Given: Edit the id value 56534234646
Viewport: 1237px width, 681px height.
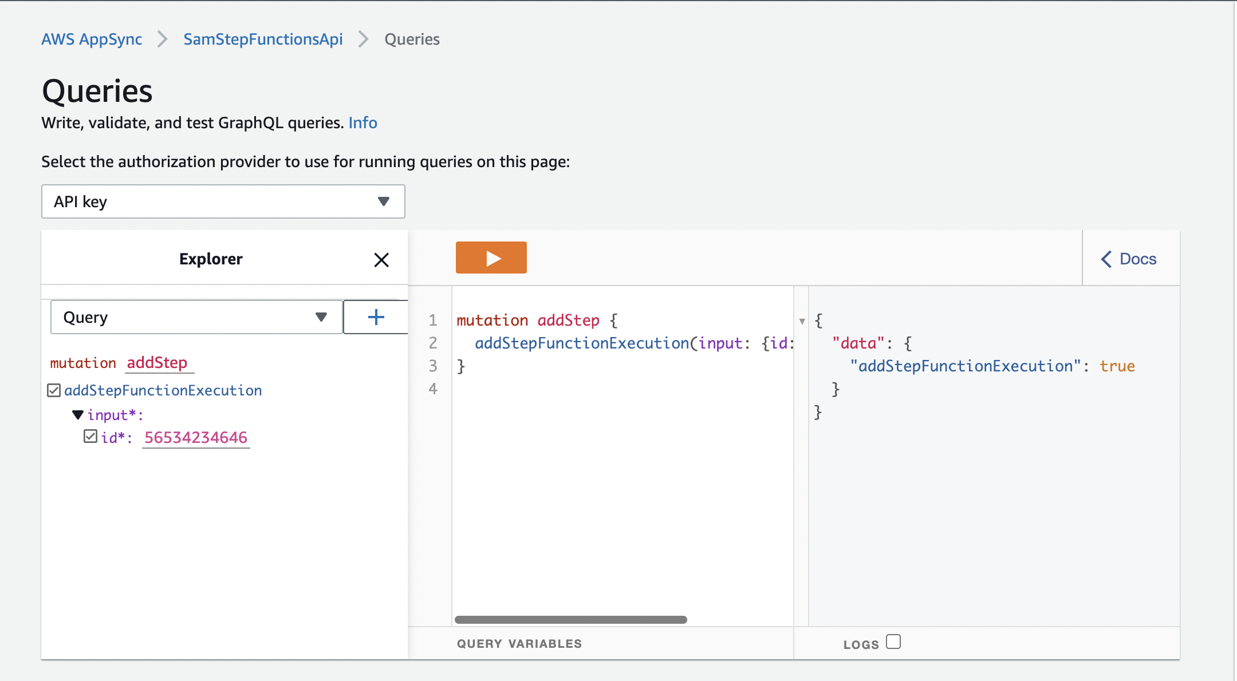Looking at the screenshot, I should coord(196,437).
